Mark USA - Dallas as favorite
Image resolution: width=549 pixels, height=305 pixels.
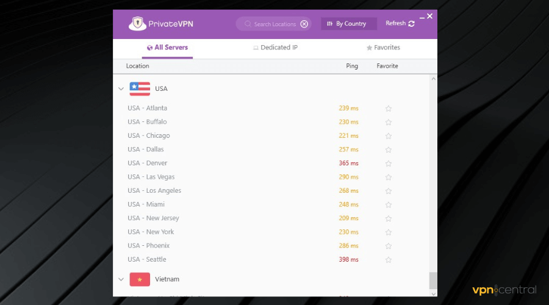pos(389,149)
